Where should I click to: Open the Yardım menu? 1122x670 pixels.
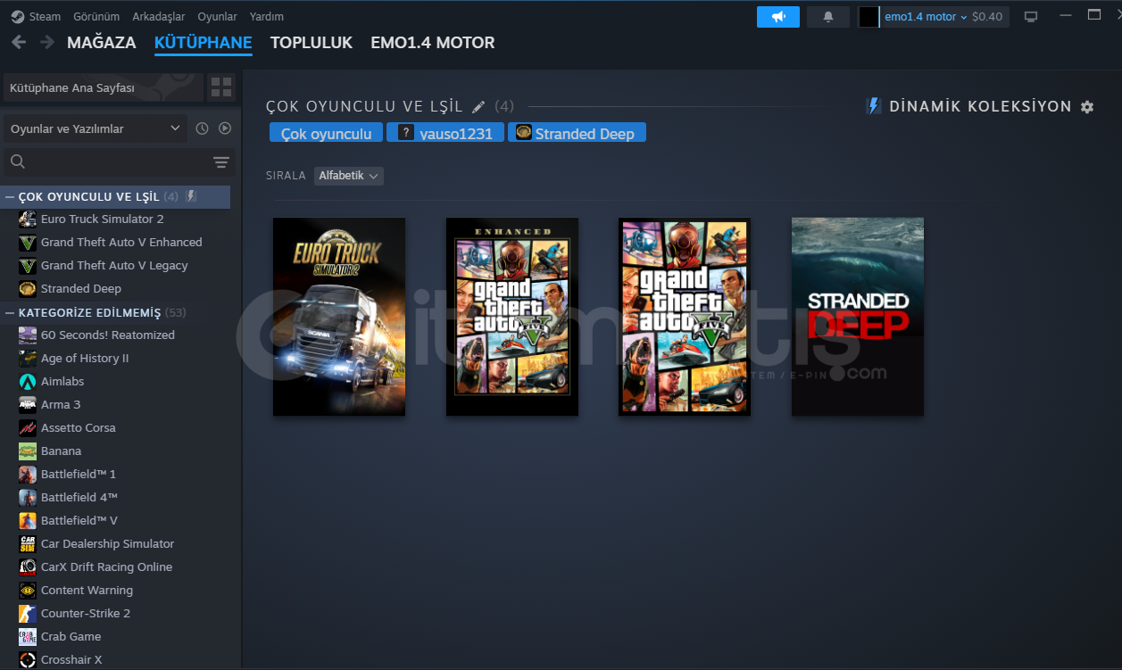pos(267,16)
